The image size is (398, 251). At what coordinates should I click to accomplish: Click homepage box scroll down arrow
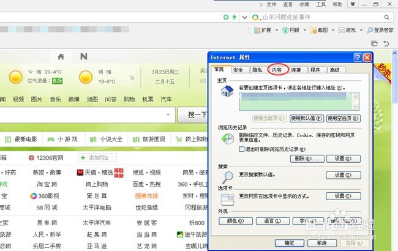(x=355, y=107)
